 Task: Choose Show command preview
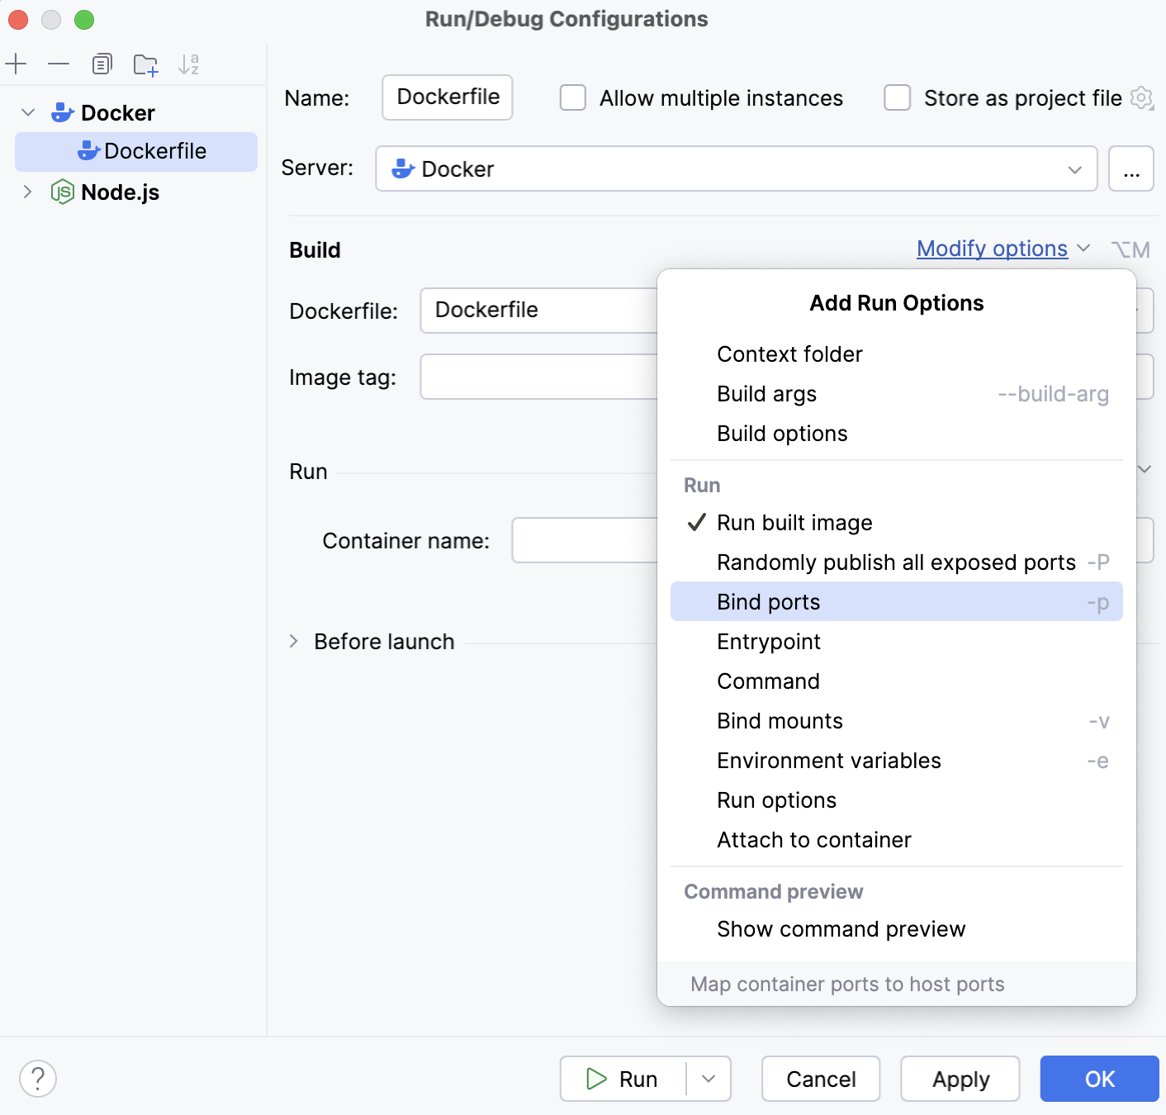tap(841, 928)
